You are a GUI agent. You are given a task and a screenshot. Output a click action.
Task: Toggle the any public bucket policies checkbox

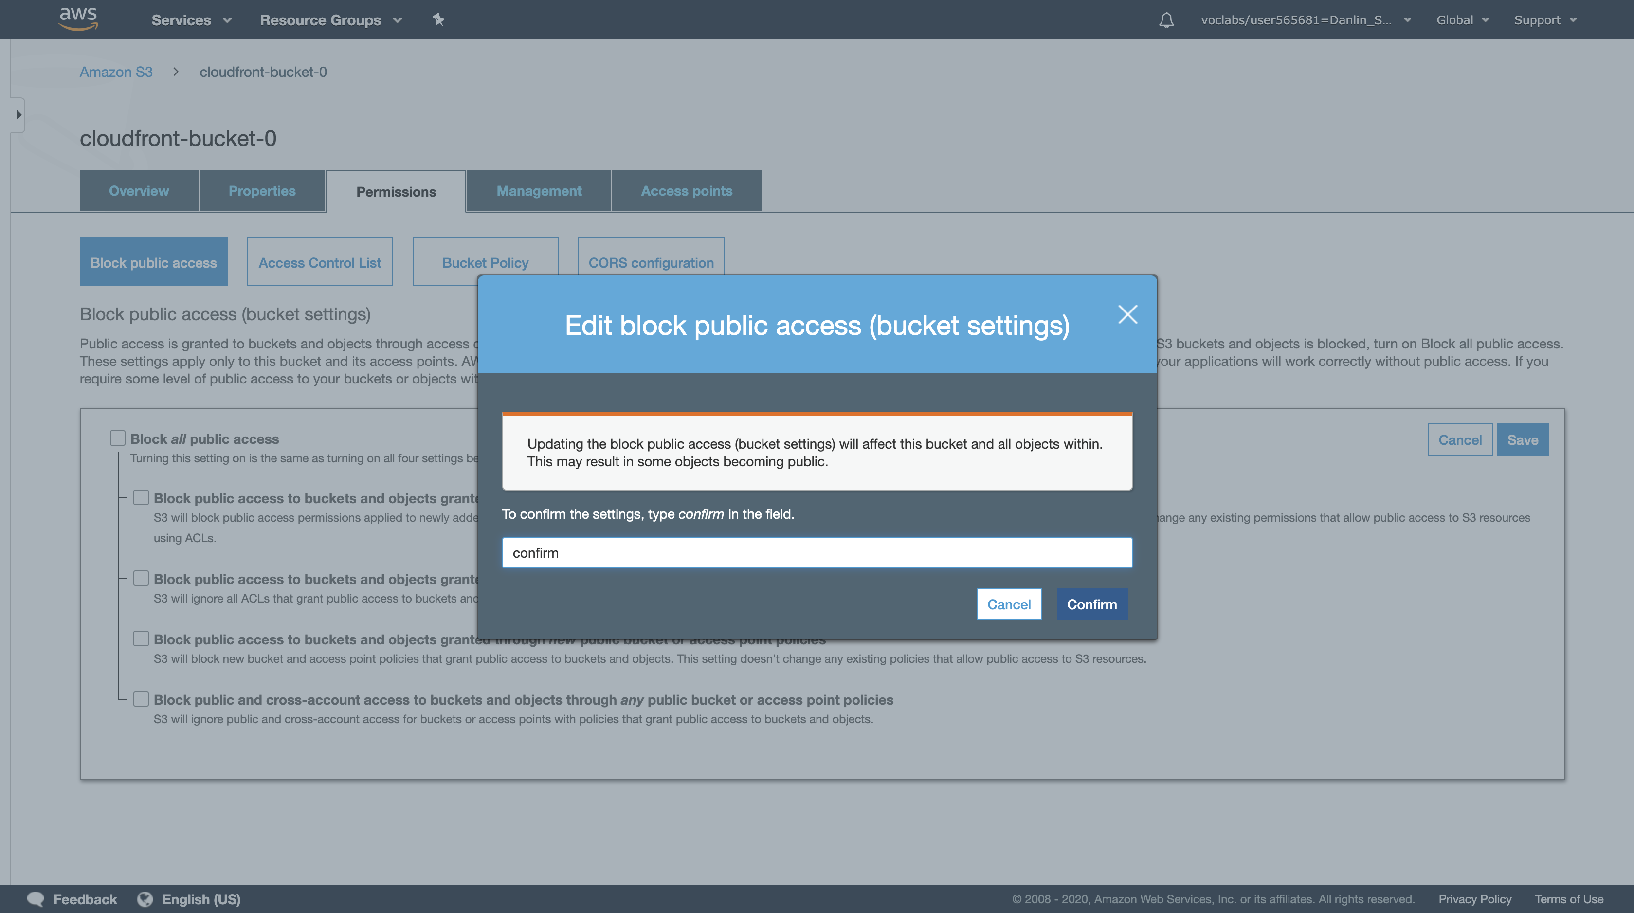pos(141,699)
